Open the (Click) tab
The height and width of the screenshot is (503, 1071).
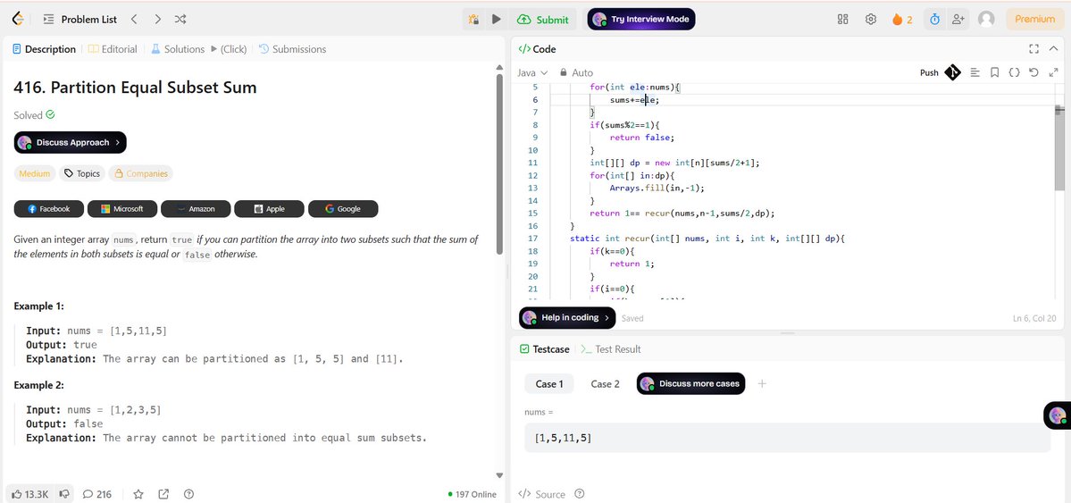click(229, 49)
